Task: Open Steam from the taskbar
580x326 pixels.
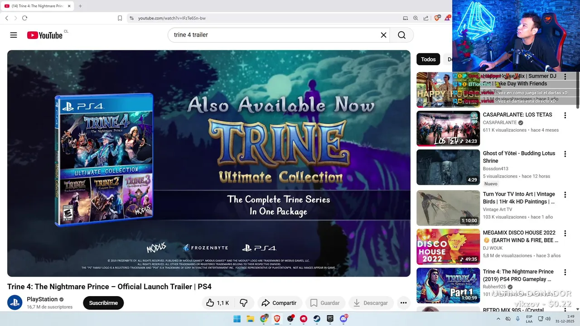Action: coord(317,319)
